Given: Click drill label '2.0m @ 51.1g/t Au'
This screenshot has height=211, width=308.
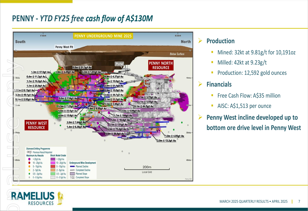Looking at the screenshot, I should tap(114, 86).
